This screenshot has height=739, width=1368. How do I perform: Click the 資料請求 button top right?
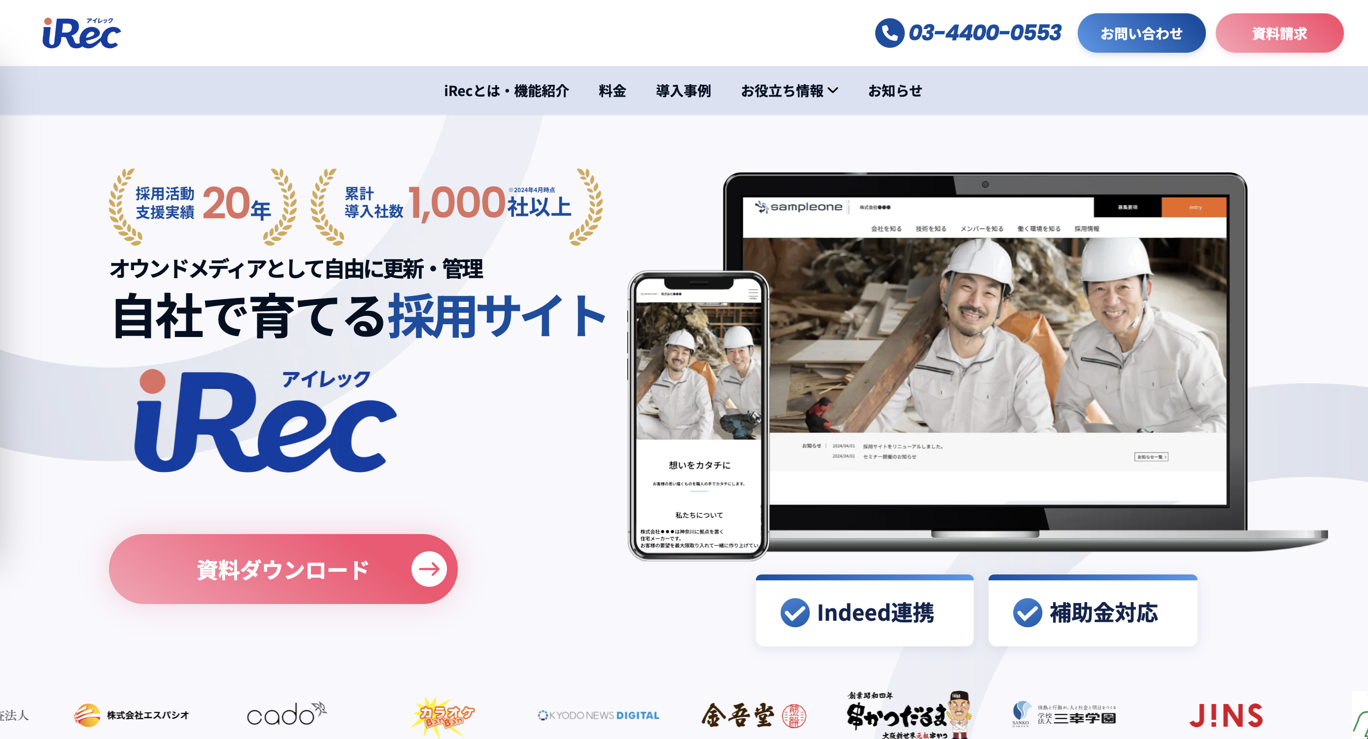[1280, 34]
